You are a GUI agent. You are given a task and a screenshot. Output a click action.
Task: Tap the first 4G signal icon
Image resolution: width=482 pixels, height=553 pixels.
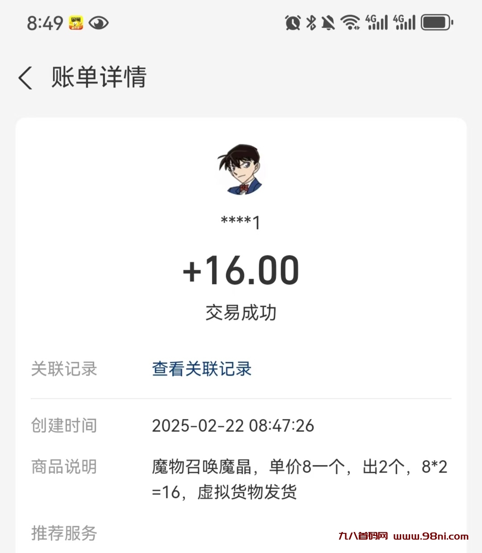point(377,22)
